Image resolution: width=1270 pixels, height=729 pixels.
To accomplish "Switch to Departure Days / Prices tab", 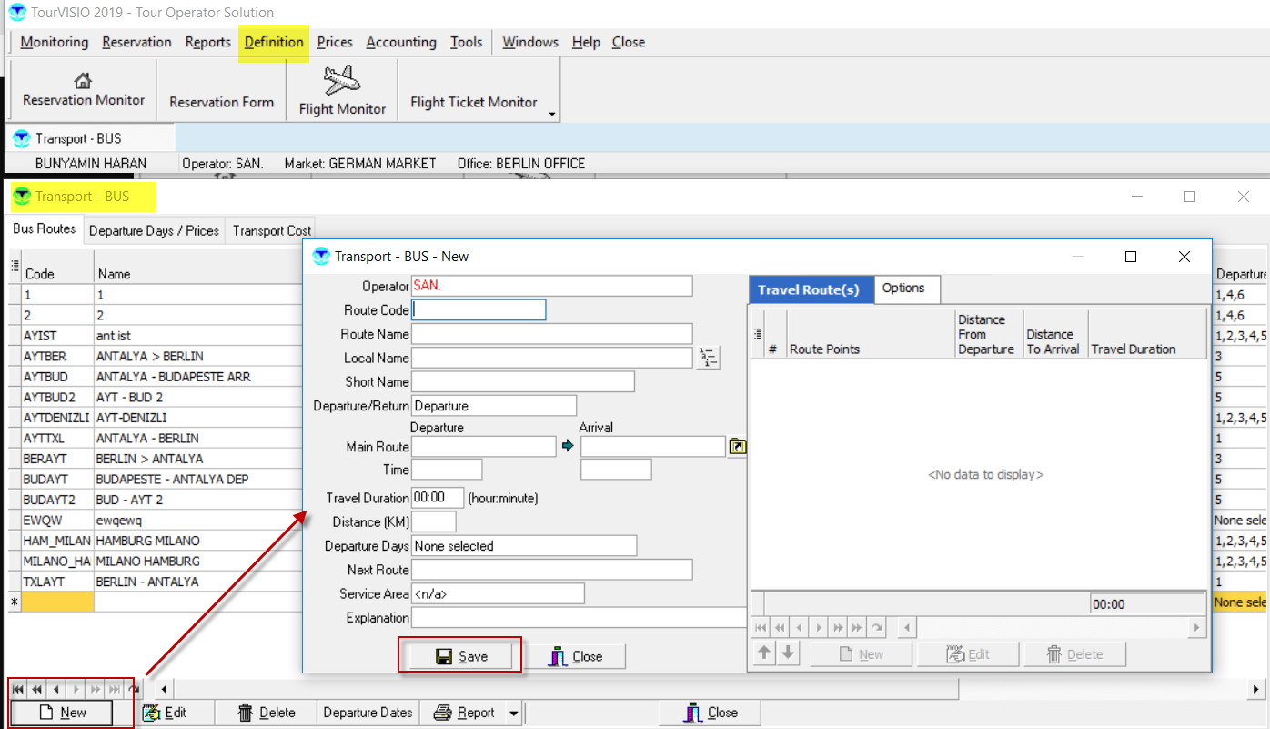I will [154, 231].
